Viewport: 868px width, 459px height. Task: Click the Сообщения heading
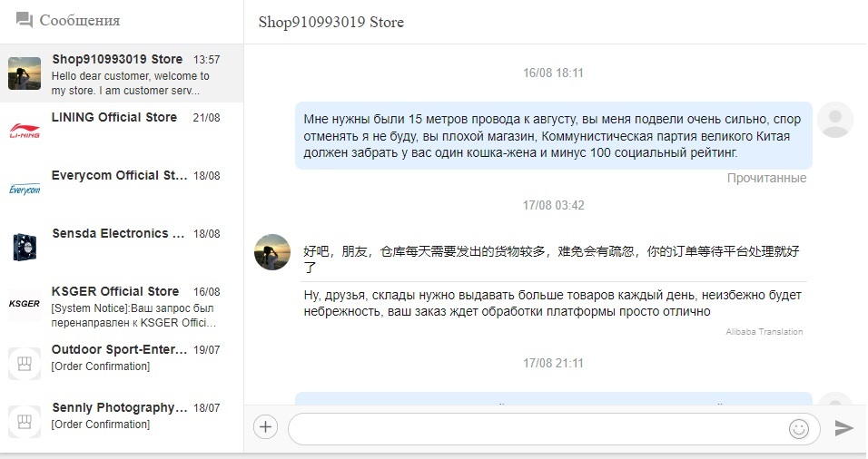(x=80, y=21)
